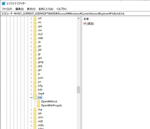Click the .inf folder icon

[x=35, y=18]
